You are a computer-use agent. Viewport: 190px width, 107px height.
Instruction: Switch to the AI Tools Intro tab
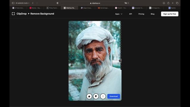coord(18,8)
